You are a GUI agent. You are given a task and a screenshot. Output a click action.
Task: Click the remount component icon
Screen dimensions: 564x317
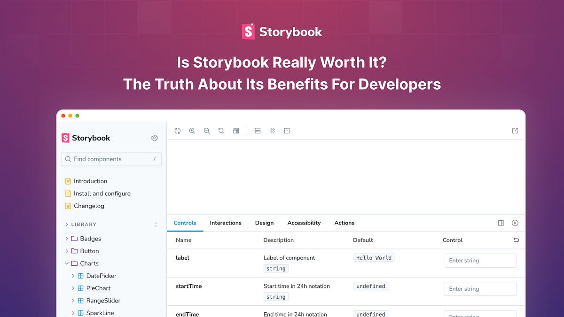pos(178,131)
